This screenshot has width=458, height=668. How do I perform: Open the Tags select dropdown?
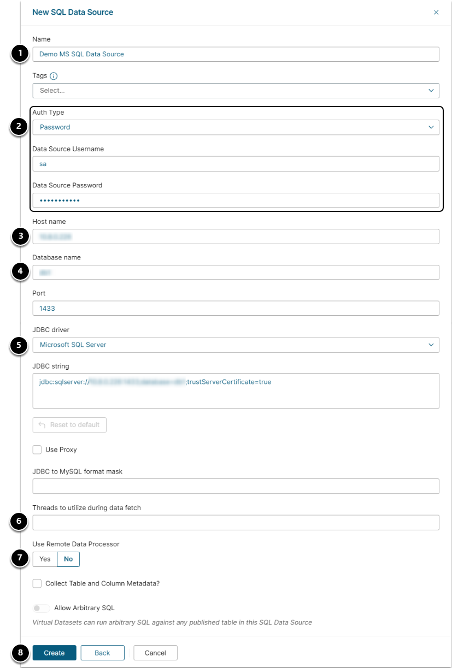[x=236, y=91]
